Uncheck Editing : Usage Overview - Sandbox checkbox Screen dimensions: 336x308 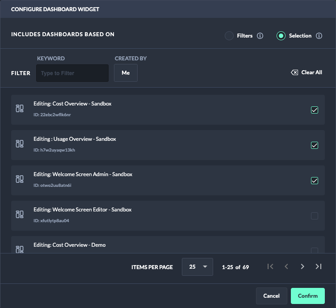315,145
